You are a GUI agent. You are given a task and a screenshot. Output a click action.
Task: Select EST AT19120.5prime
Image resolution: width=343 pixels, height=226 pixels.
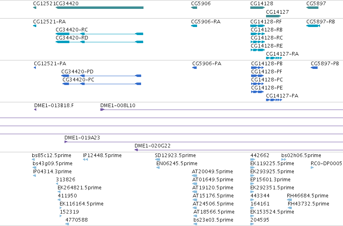pos(194,192)
